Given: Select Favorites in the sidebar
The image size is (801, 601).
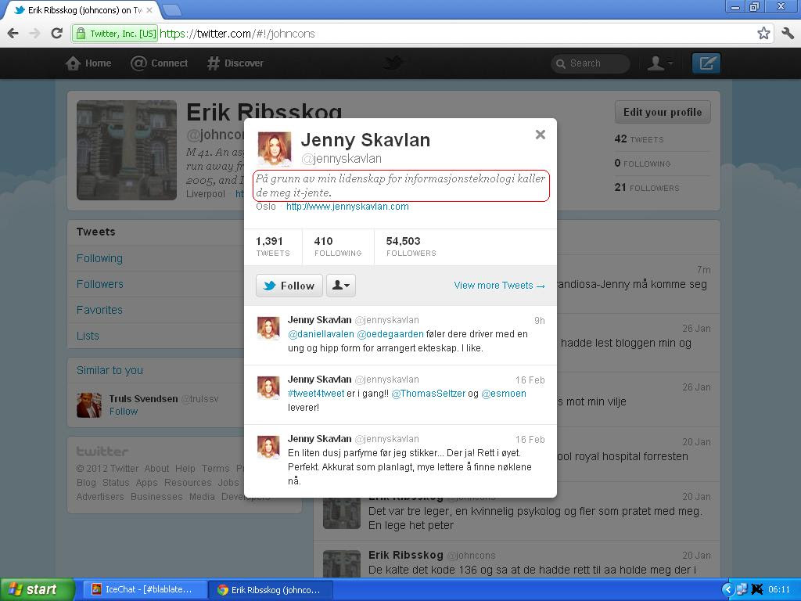Looking at the screenshot, I should [x=99, y=310].
